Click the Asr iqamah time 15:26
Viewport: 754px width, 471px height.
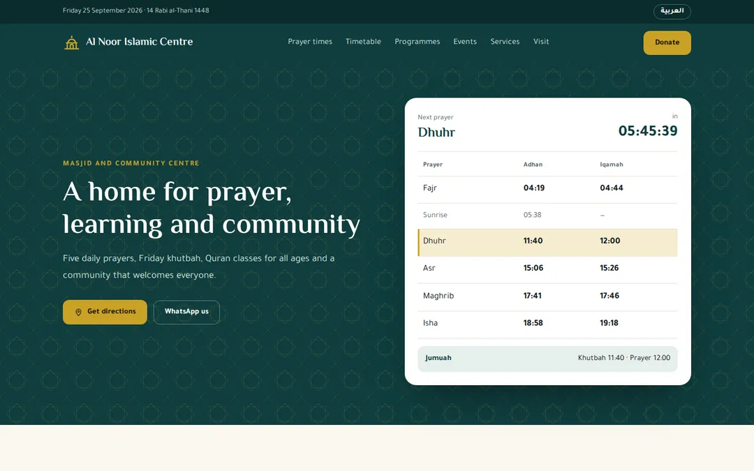pyautogui.click(x=609, y=268)
